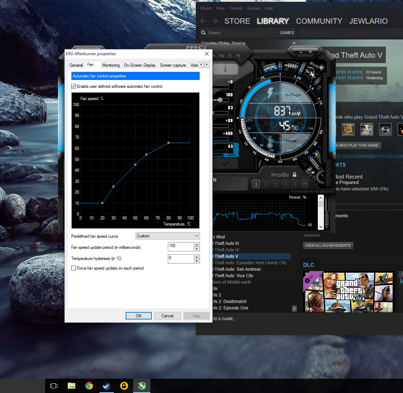Toggle the Auto fan speed button
403x393 pixels.
[x=232, y=155]
